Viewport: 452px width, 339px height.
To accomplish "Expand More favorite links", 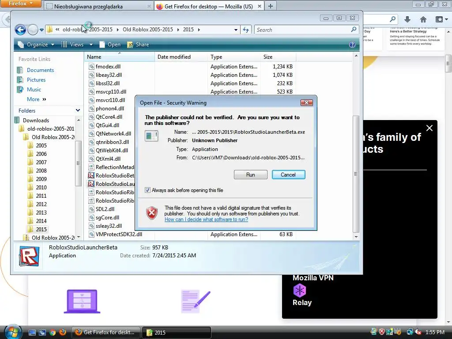I will pyautogui.click(x=36, y=99).
